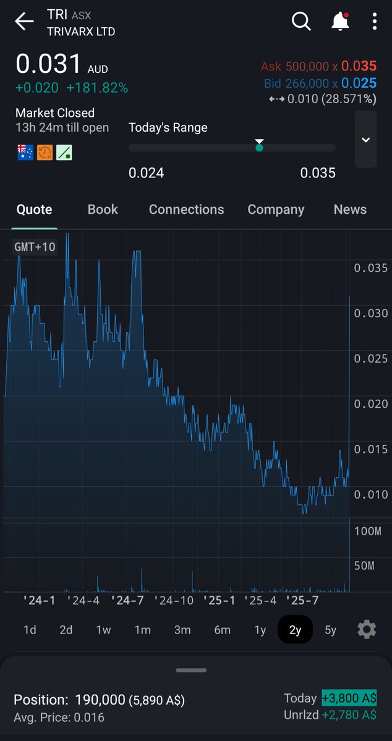
Task: Tap the GMT+10 timezone label
Action: point(35,247)
